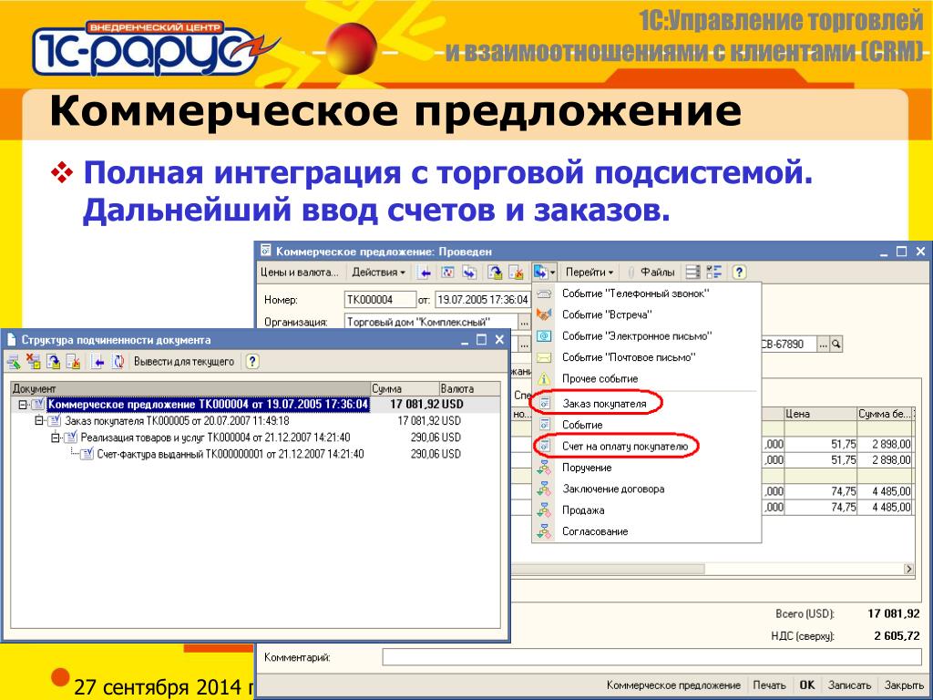This screenshot has width=933, height=700.
Task: Click Цены и валюта... button
Action: tap(299, 273)
